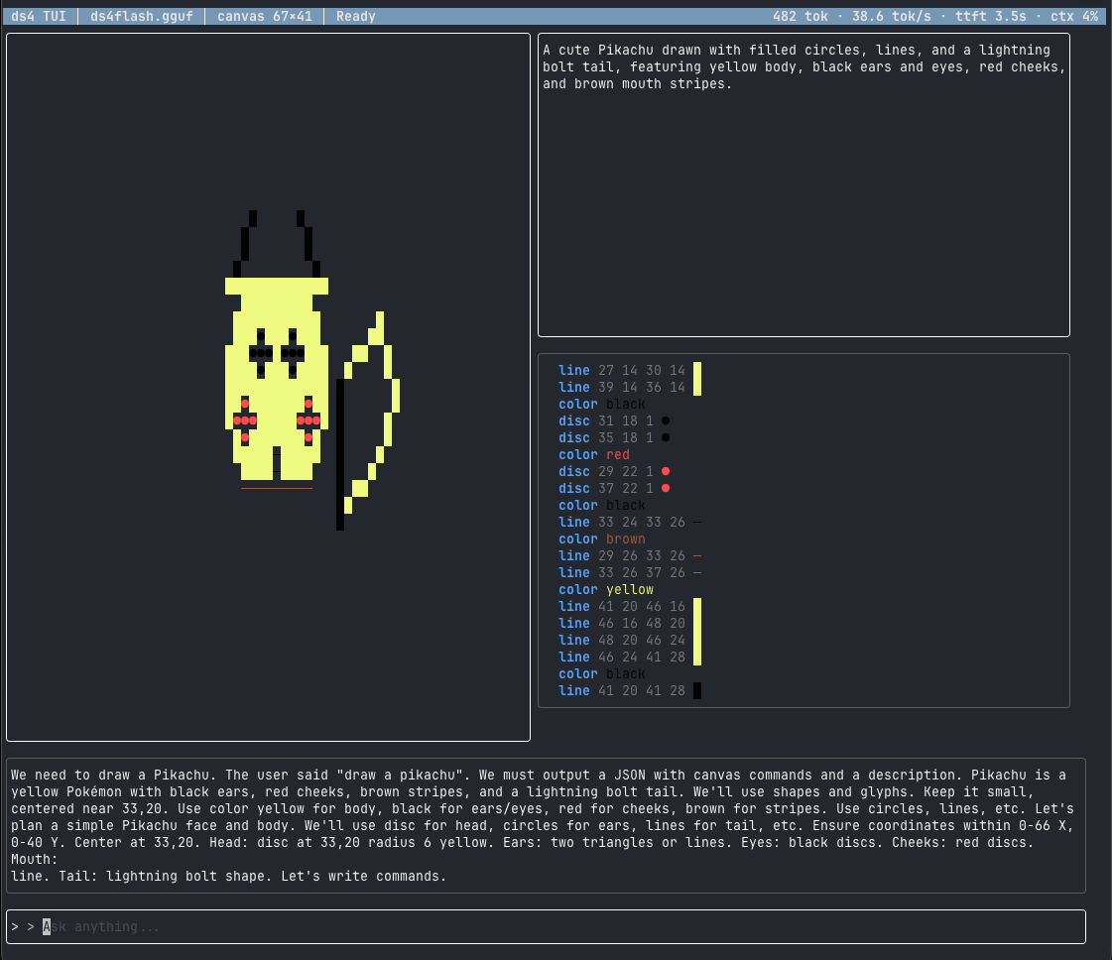Click the 'A cute Pikachu drawn' description text
The image size is (1112, 960).
(x=804, y=66)
